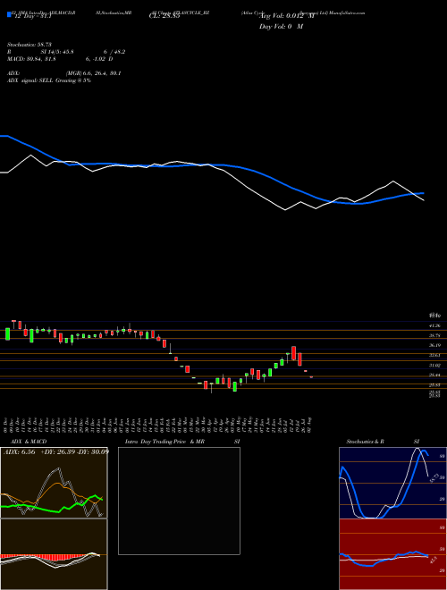Click the last small red candle on chart
This screenshot has width=447, height=590.
coord(311,376)
